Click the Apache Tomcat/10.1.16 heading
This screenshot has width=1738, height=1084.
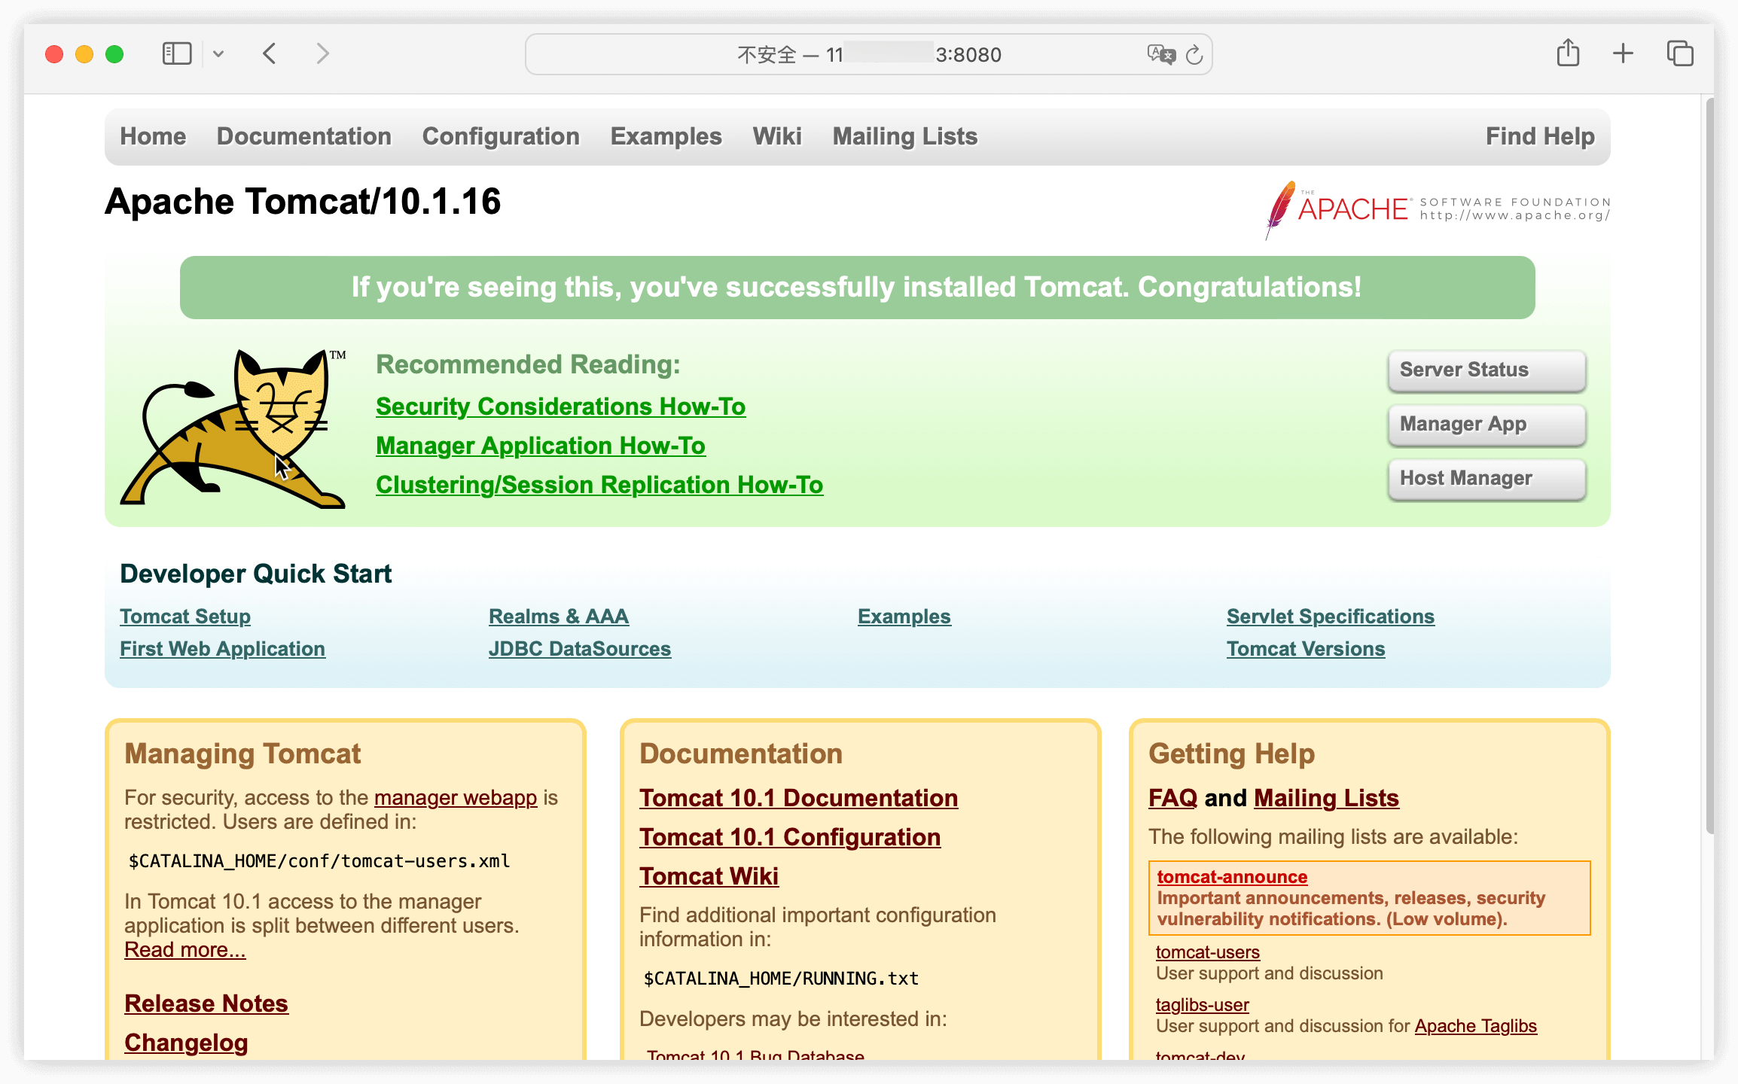click(303, 202)
